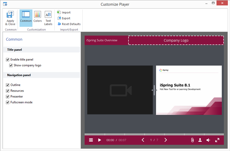Play the presentation preview
This screenshot has height=151, width=230.
pos(100,140)
